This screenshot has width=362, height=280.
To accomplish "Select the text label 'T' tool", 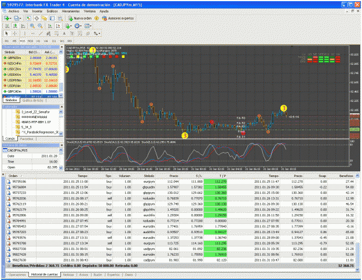I will 72,34.
